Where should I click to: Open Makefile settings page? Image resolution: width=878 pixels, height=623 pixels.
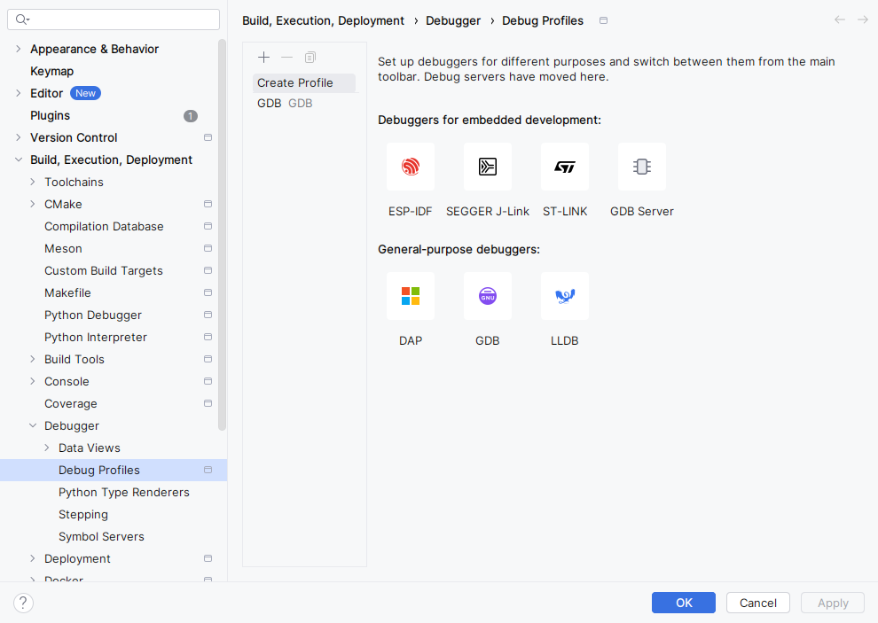coord(67,292)
